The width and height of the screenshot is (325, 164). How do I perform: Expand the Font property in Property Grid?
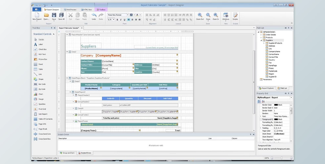(x=260, y=117)
